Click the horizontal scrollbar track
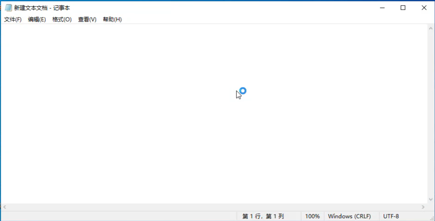 pyautogui.click(x=214, y=207)
